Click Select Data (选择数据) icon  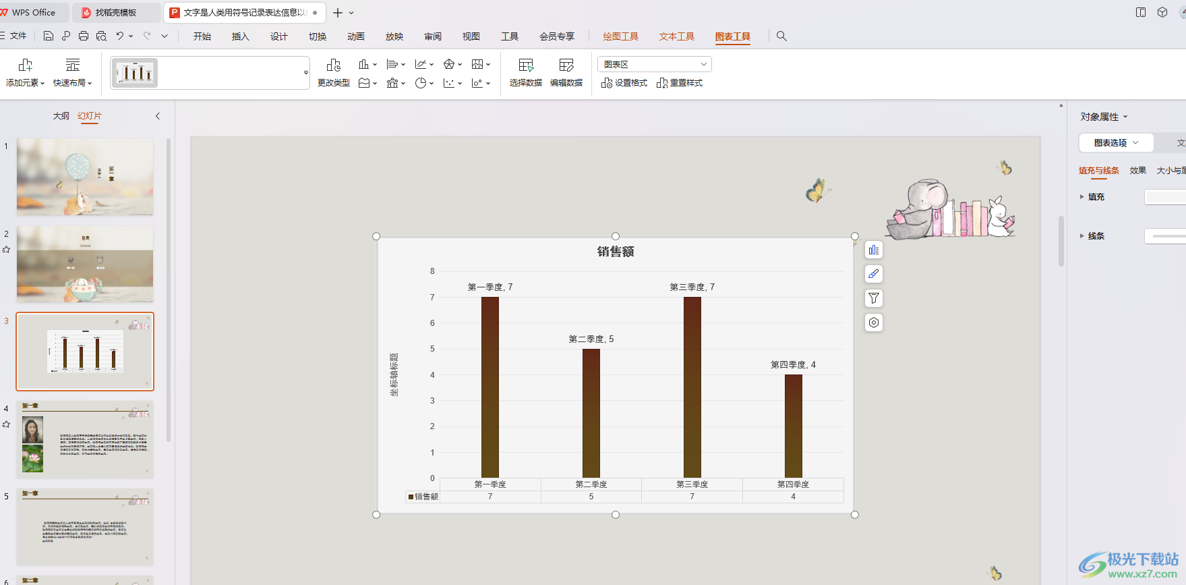[526, 73]
